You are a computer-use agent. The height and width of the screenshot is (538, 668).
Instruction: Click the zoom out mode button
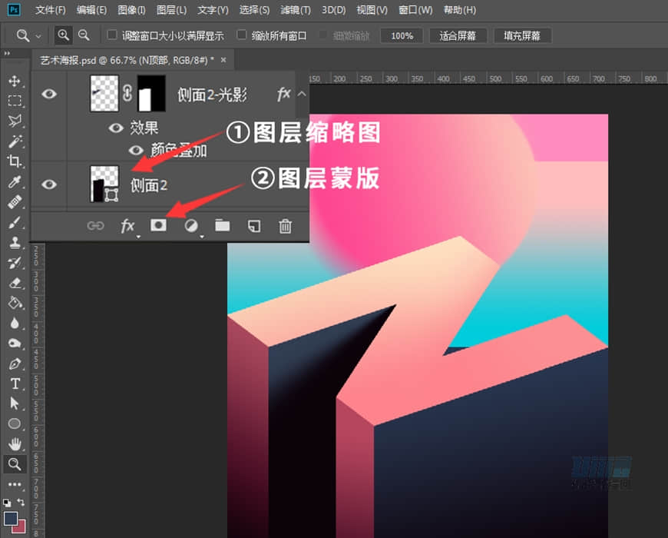(84, 35)
